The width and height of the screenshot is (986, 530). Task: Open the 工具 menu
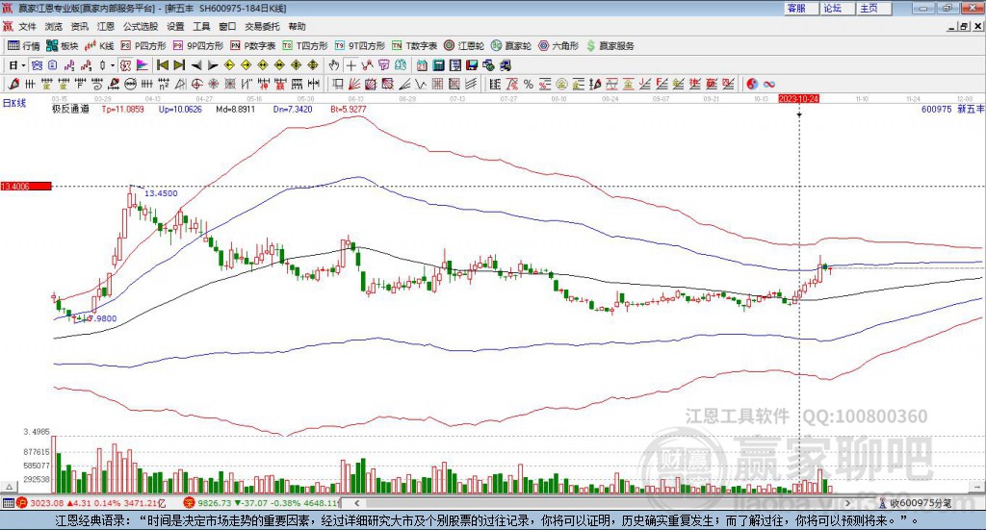pyautogui.click(x=201, y=26)
